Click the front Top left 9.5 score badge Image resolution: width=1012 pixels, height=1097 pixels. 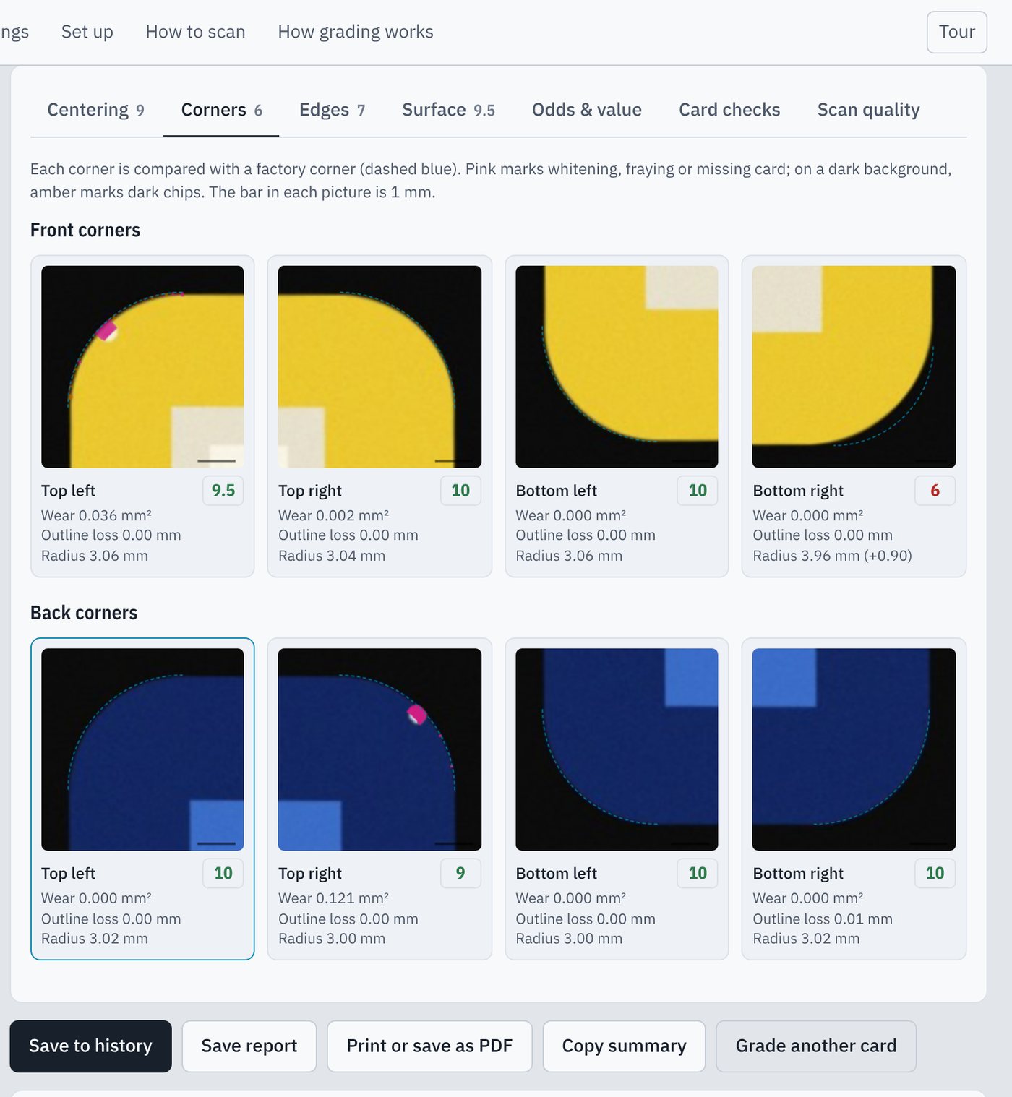point(223,491)
